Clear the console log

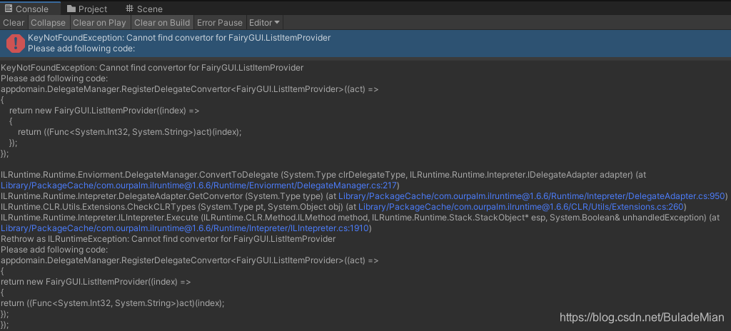14,22
